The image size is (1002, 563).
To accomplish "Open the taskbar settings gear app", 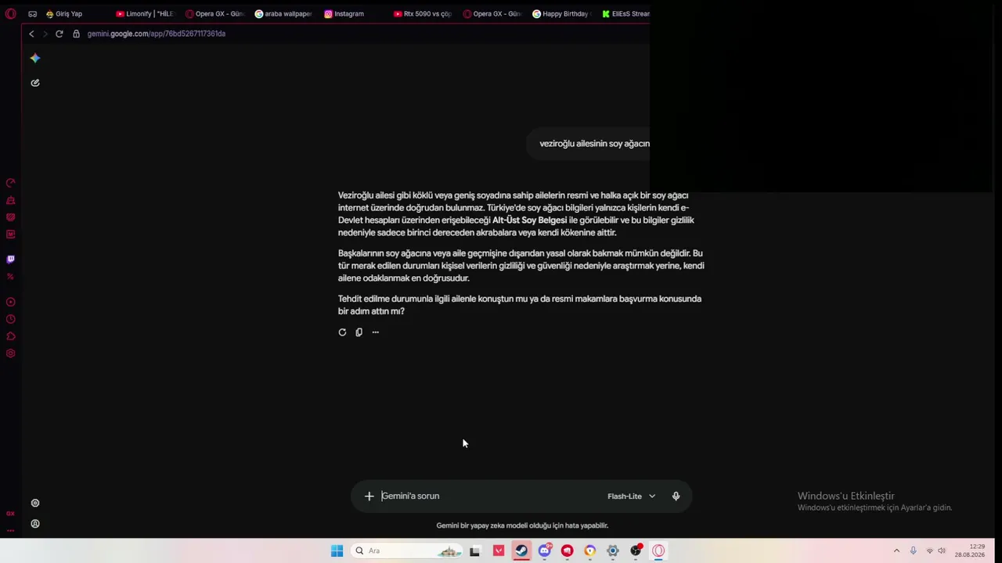I will tap(613, 550).
